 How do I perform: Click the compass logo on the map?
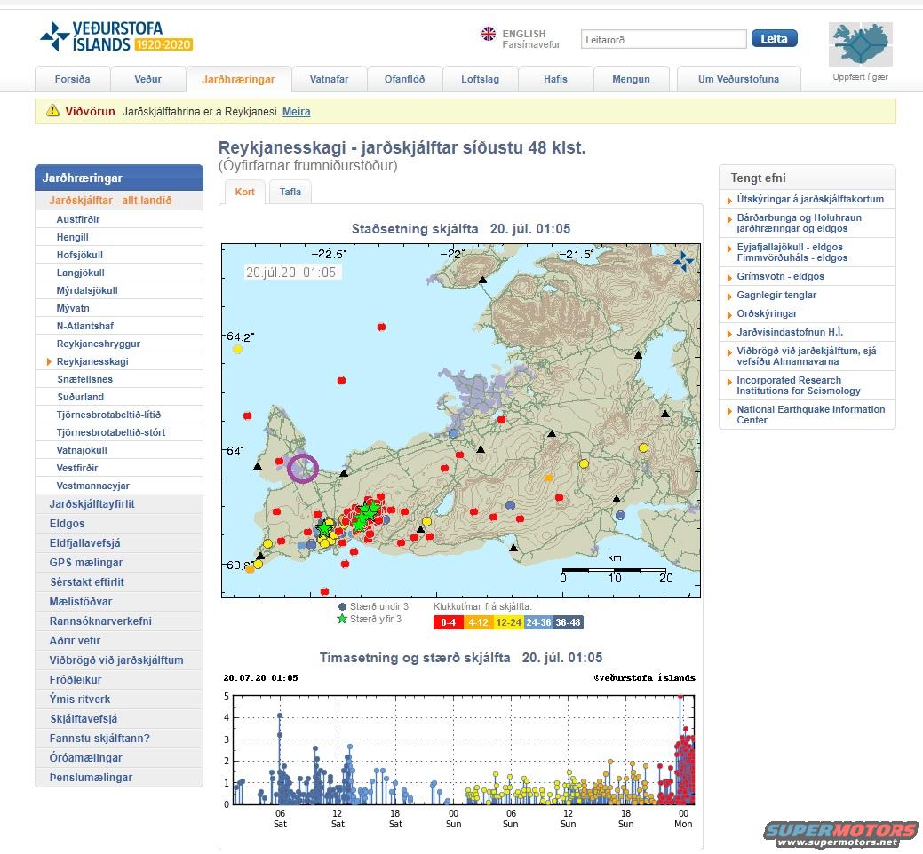[683, 261]
